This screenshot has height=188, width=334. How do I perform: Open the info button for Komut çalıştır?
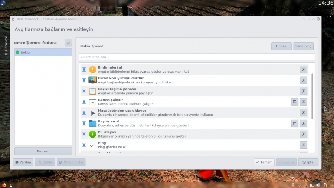pos(303,102)
